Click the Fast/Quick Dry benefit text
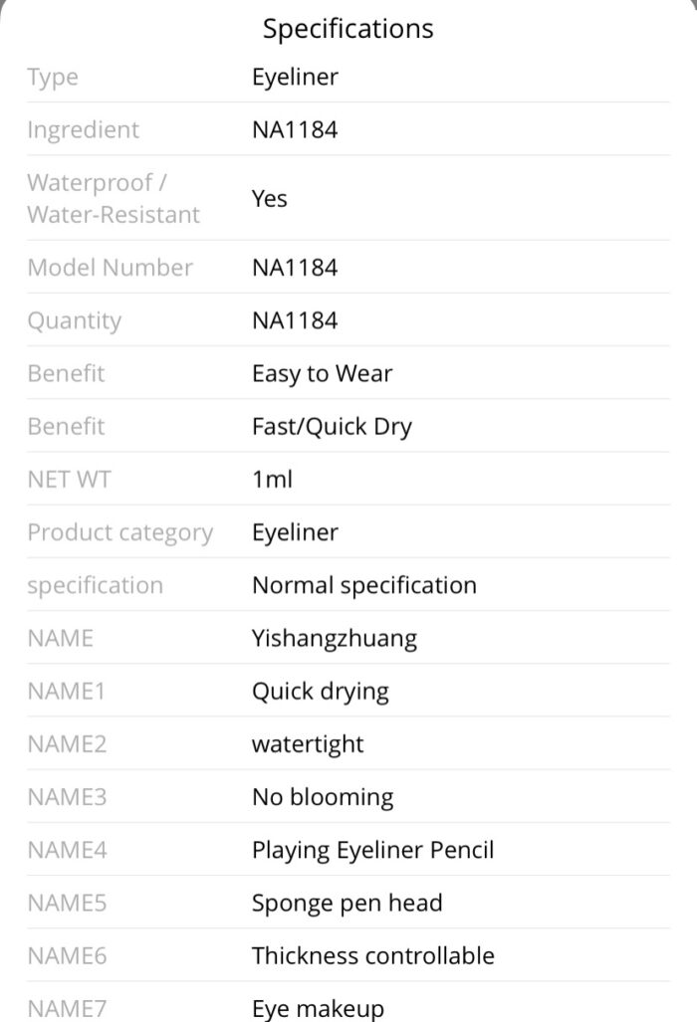 pyautogui.click(x=332, y=426)
